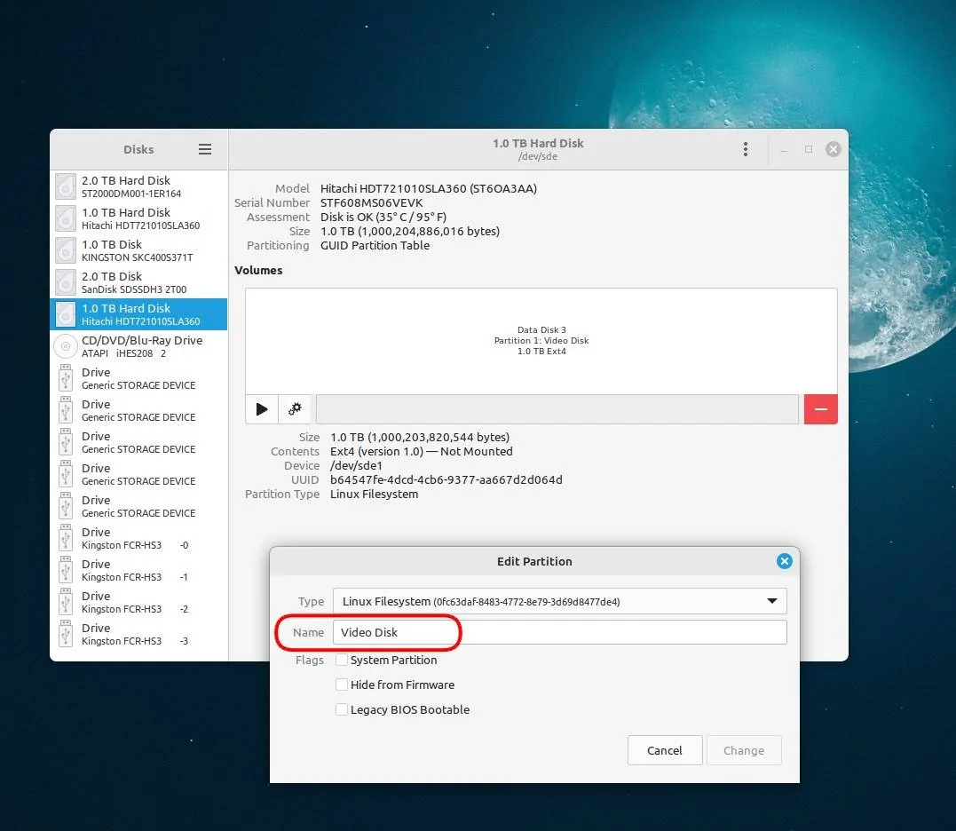Click the device path /dev/sde1
The image size is (956, 831).
(356, 466)
